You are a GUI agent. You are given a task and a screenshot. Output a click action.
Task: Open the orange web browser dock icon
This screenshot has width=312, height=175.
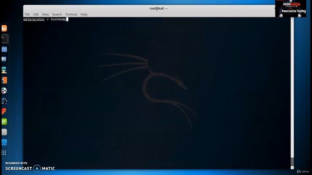pos(4,28)
